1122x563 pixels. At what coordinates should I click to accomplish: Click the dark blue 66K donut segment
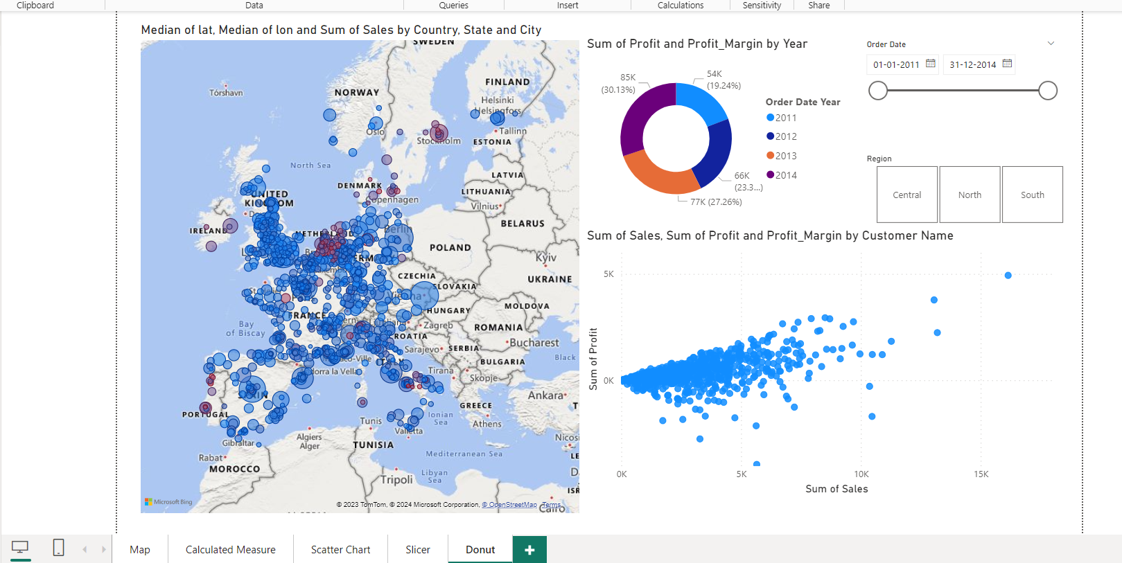[x=716, y=155]
